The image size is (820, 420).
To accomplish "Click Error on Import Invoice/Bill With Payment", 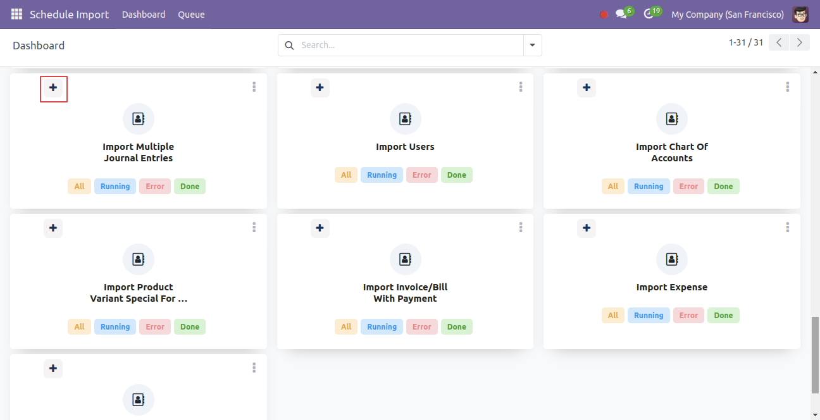I will point(422,327).
